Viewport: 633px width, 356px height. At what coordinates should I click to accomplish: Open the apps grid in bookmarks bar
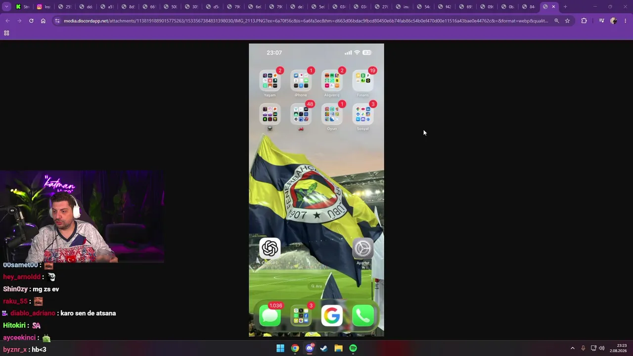click(x=6, y=33)
